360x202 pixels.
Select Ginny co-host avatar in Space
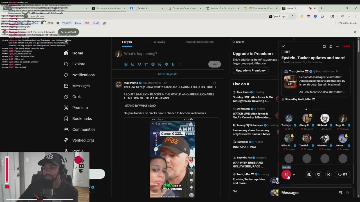click(307, 118)
